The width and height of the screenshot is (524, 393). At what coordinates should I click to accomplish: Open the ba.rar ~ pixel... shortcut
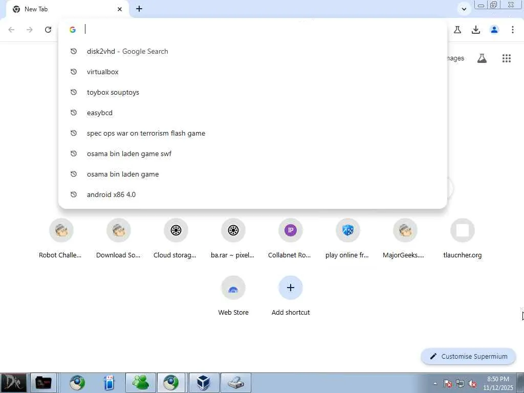click(x=233, y=238)
